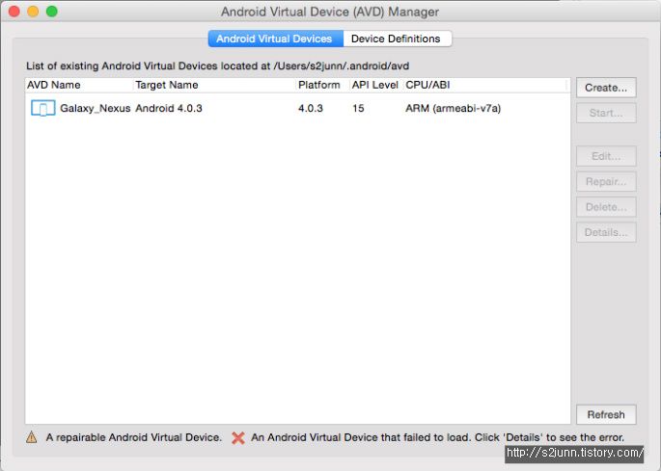Click the Android 4.0.3 target cell
The image size is (661, 471).
(169, 108)
